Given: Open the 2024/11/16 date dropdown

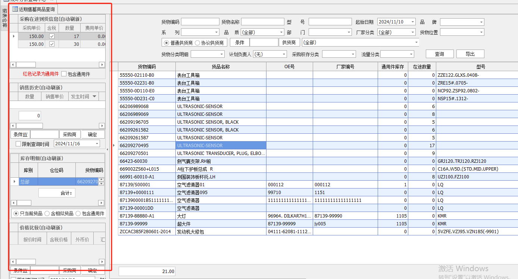Looking at the screenshot, I should (x=97, y=143).
